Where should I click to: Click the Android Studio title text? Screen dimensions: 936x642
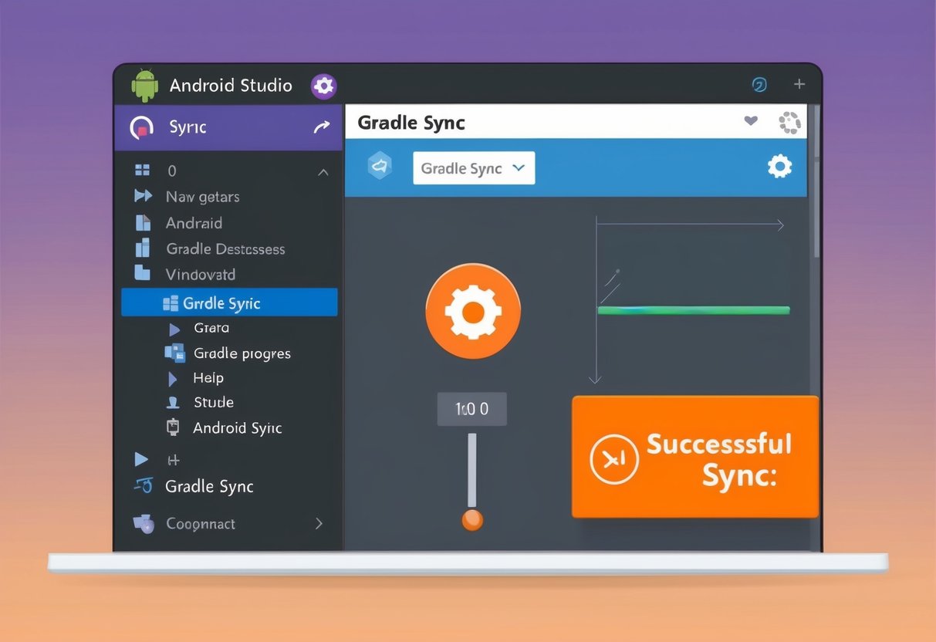(x=231, y=85)
